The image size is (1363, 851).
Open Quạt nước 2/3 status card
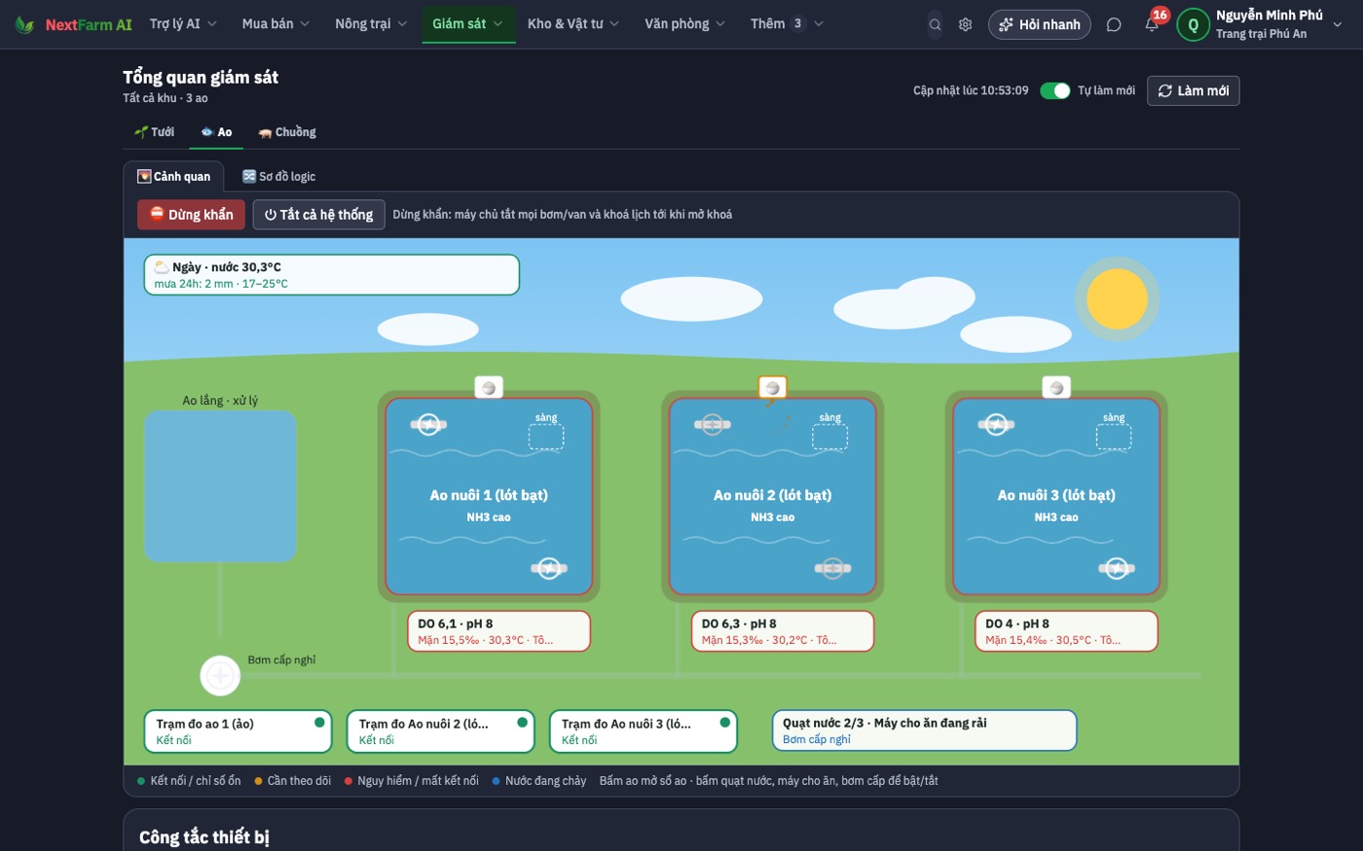point(924,730)
